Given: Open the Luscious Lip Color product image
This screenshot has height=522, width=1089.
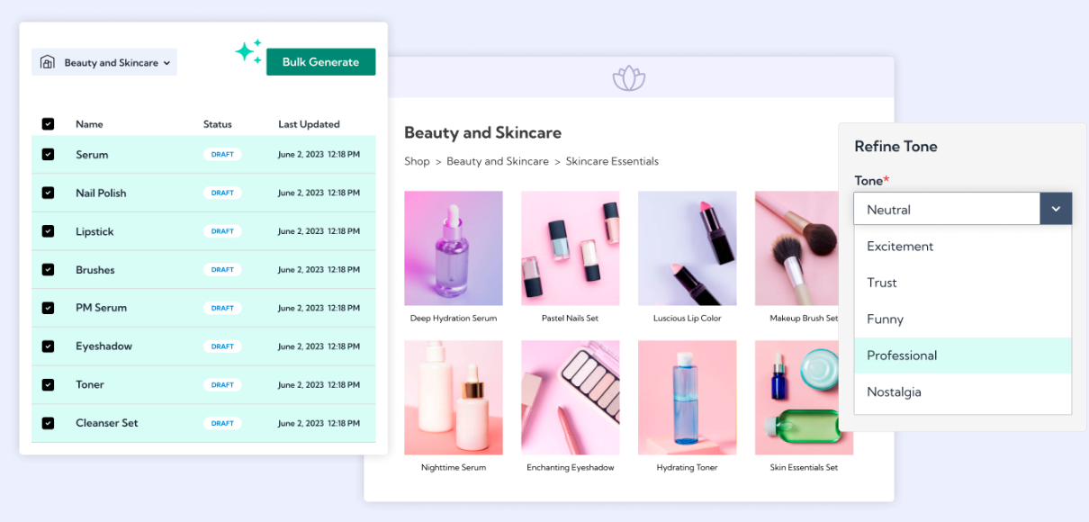Looking at the screenshot, I should (688, 247).
